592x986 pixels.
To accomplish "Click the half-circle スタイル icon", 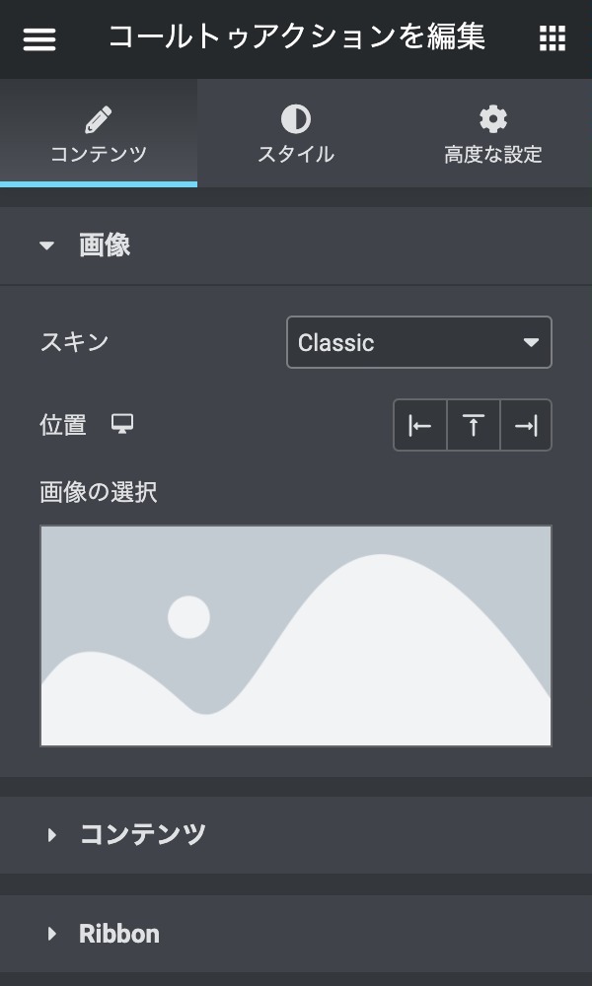I will [295, 120].
